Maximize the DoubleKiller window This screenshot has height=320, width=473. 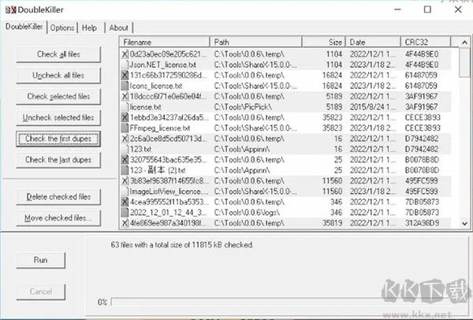[427, 9]
